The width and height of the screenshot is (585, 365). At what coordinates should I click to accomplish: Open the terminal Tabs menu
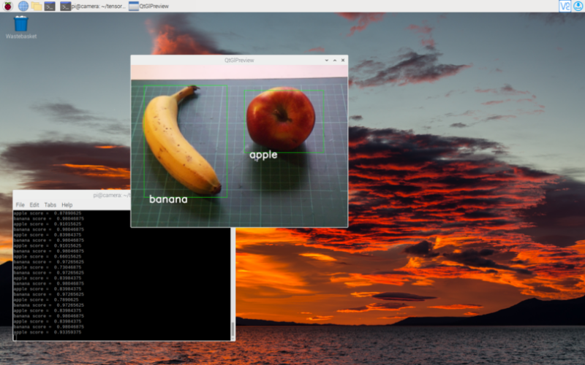tap(50, 205)
